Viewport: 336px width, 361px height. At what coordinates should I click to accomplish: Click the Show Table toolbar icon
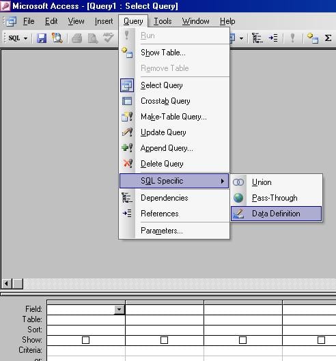tap(313, 38)
